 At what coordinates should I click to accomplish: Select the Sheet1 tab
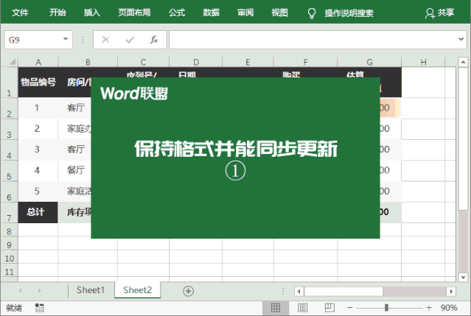coord(91,290)
